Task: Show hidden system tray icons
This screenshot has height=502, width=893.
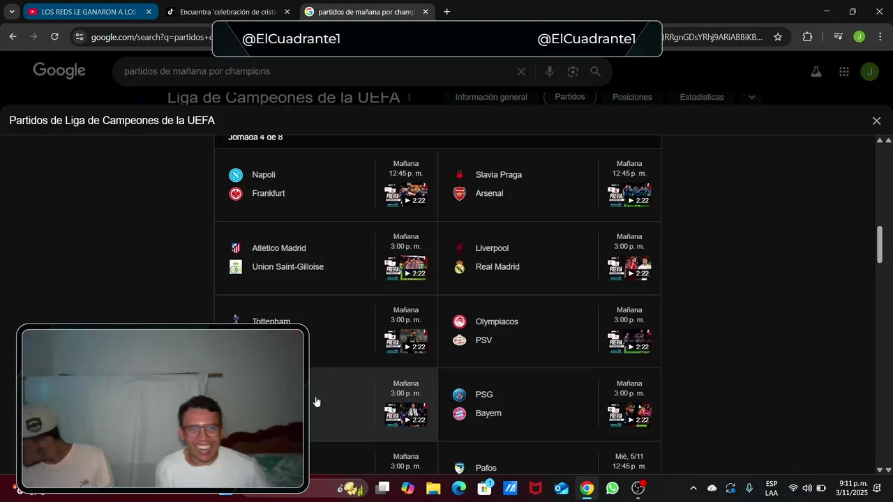Action: (693, 488)
